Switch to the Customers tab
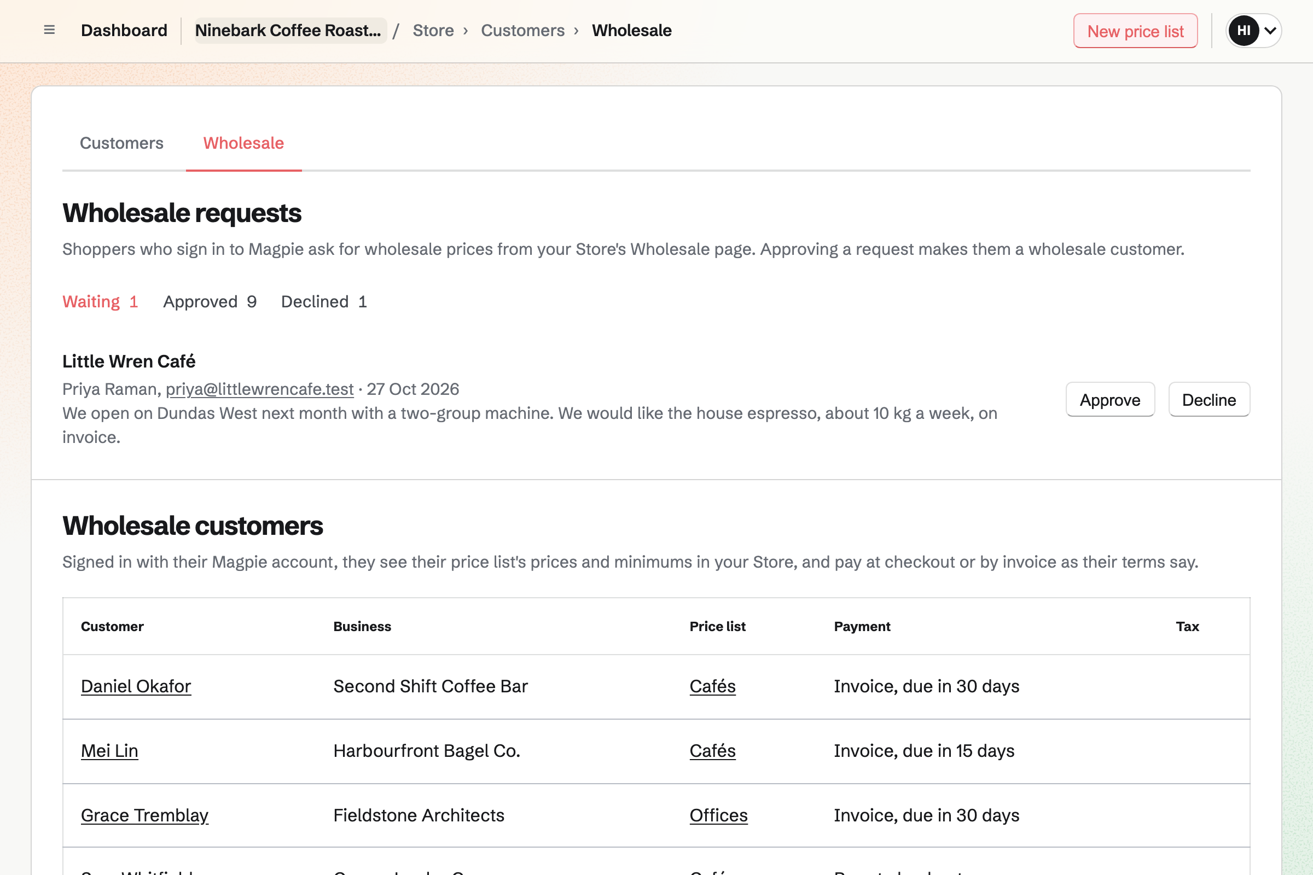Image resolution: width=1313 pixels, height=875 pixels. tap(121, 143)
